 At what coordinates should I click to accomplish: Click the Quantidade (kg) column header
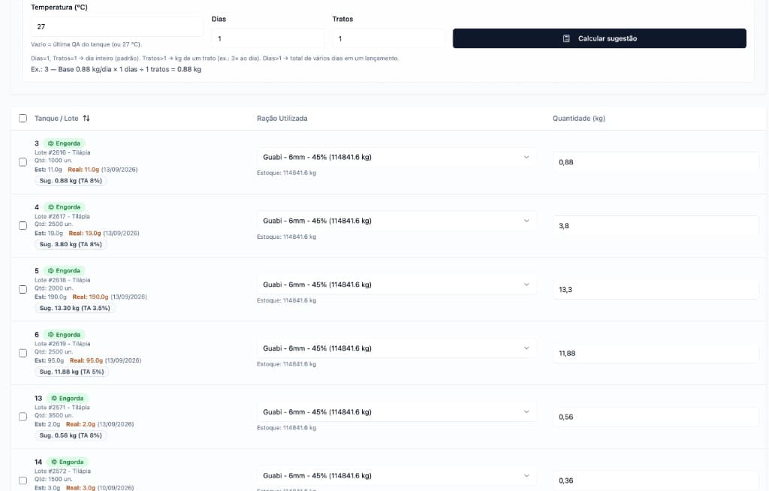coord(579,118)
